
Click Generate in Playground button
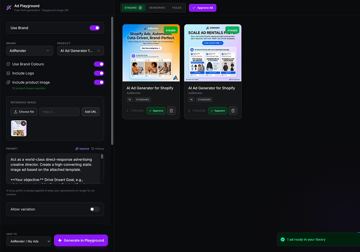pos(81,240)
